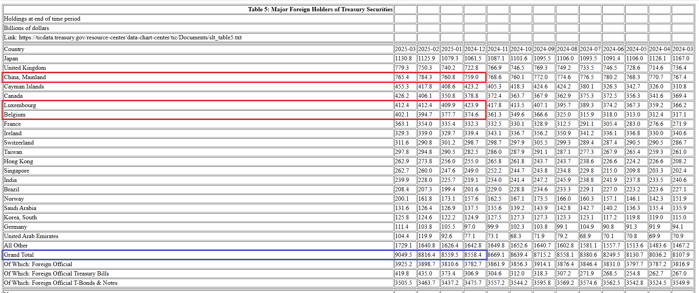Viewport: 699px width, 293px height.
Task: Select the 'Brazil' country cell
Action: coord(198,189)
